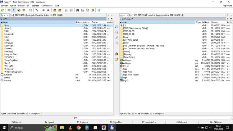
Task: Click the pack files toolbar icon
Action: tap(55, 10)
